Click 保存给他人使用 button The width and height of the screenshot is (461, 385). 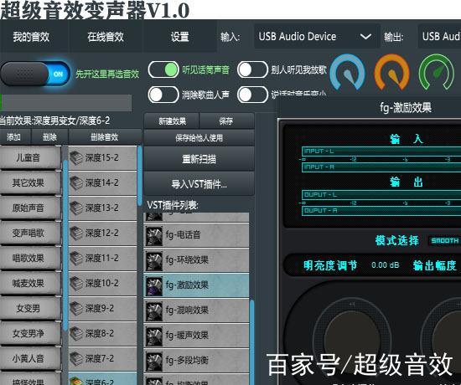click(199, 138)
